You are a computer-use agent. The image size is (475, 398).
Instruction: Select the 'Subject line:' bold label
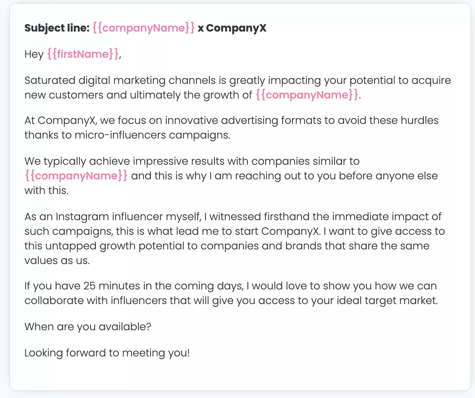57,28
